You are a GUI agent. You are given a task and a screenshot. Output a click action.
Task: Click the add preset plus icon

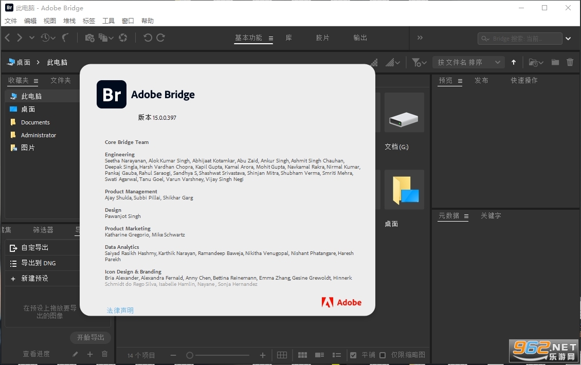click(x=89, y=354)
